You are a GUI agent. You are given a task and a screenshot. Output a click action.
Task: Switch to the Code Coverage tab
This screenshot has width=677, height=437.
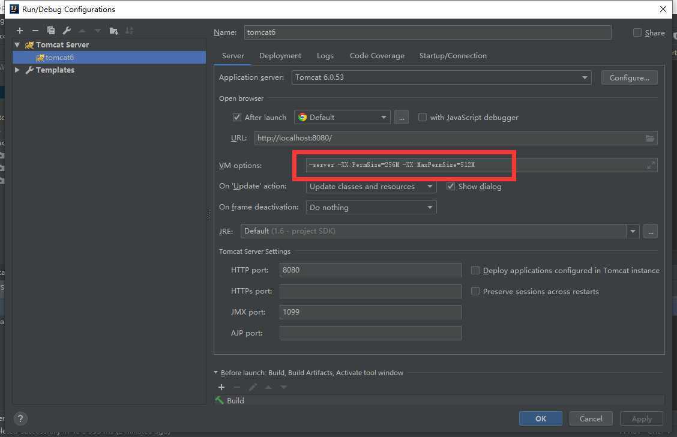(377, 56)
